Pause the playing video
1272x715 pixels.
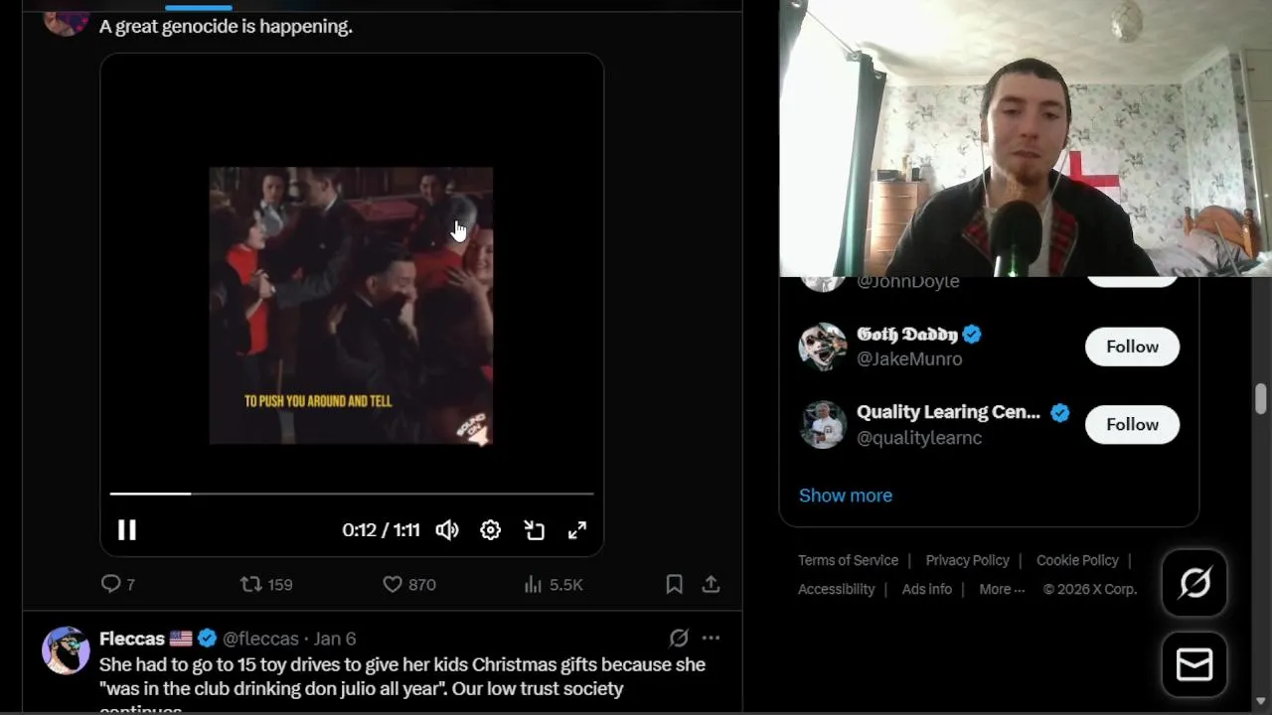tap(127, 530)
